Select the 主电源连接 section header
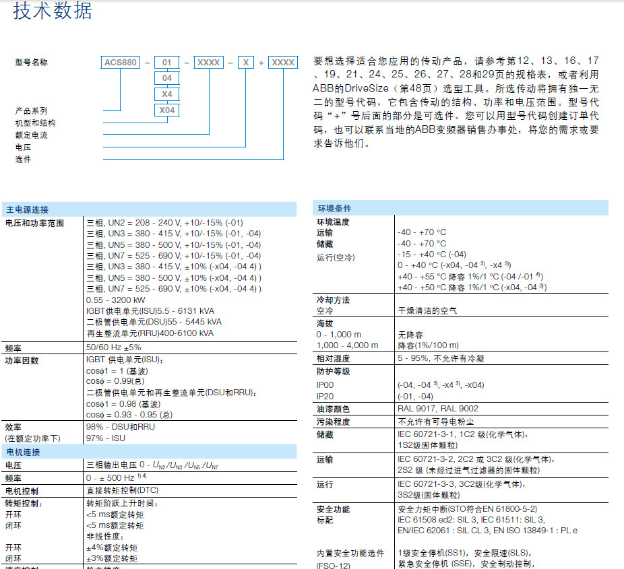Screen dimensions: 624x569 [149, 209]
